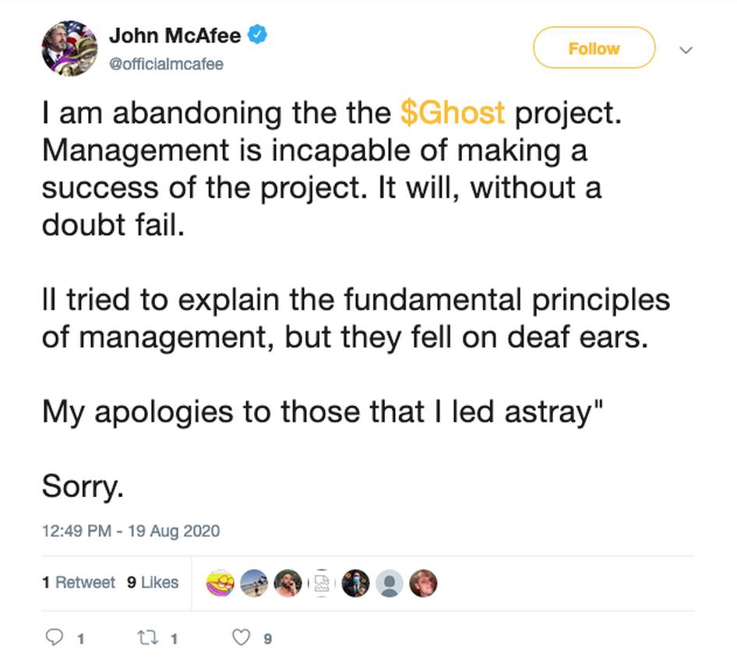Click the reply speech bubble icon
Image resolution: width=737 pixels, height=667 pixels.
click(55, 638)
